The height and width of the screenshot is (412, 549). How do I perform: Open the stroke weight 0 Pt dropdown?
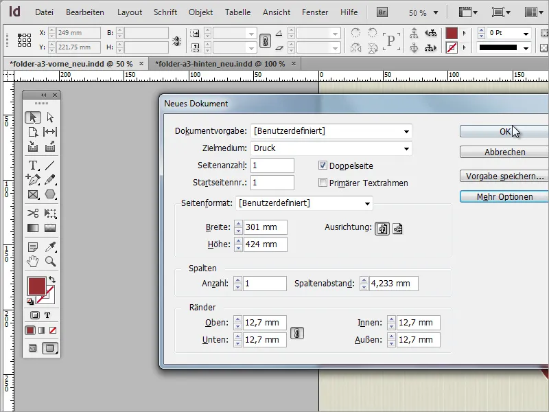pyautogui.click(x=526, y=34)
